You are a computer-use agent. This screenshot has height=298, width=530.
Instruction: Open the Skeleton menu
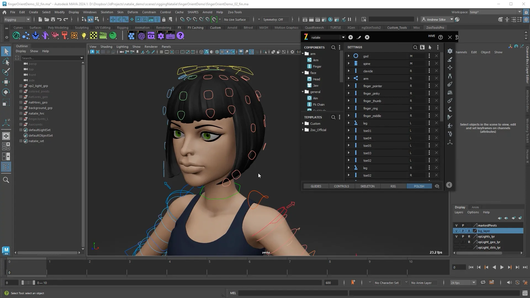(x=107, y=12)
